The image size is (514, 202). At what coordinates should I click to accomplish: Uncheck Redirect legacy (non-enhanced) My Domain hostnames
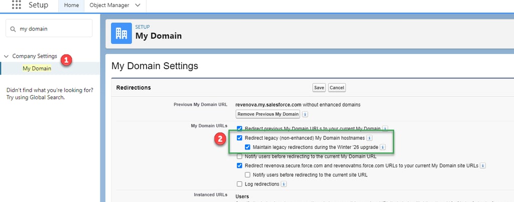(239, 138)
